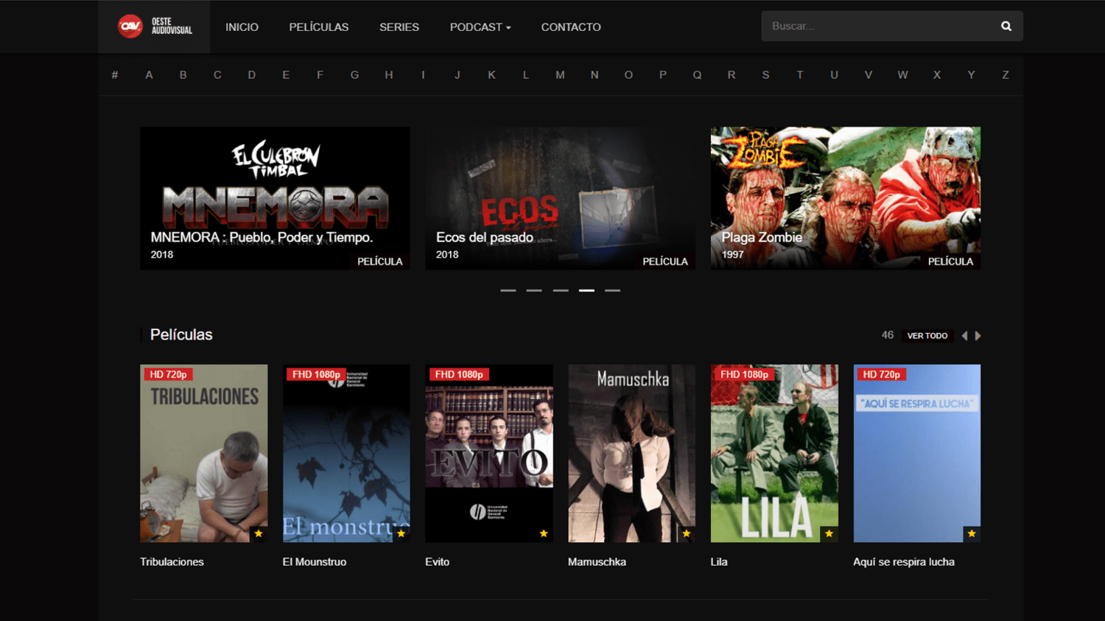Open Aquí se respira lucha poster
This screenshot has width=1105, height=621.
tap(916, 453)
